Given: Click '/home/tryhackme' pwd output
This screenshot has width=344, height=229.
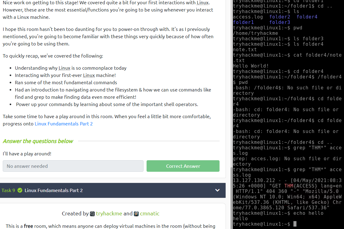Looking at the screenshot, I should [255, 33].
